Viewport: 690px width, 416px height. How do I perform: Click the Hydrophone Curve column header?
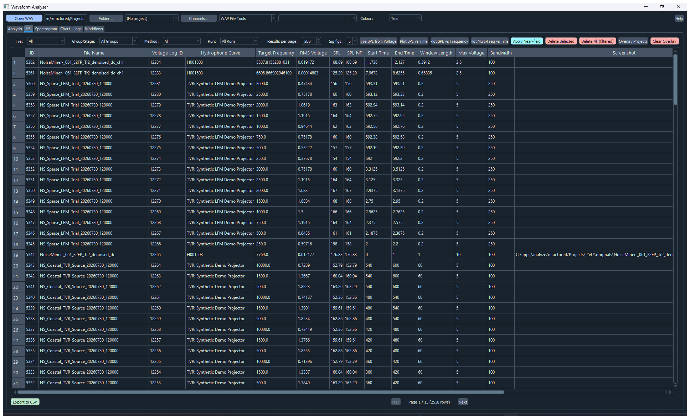tap(220, 53)
